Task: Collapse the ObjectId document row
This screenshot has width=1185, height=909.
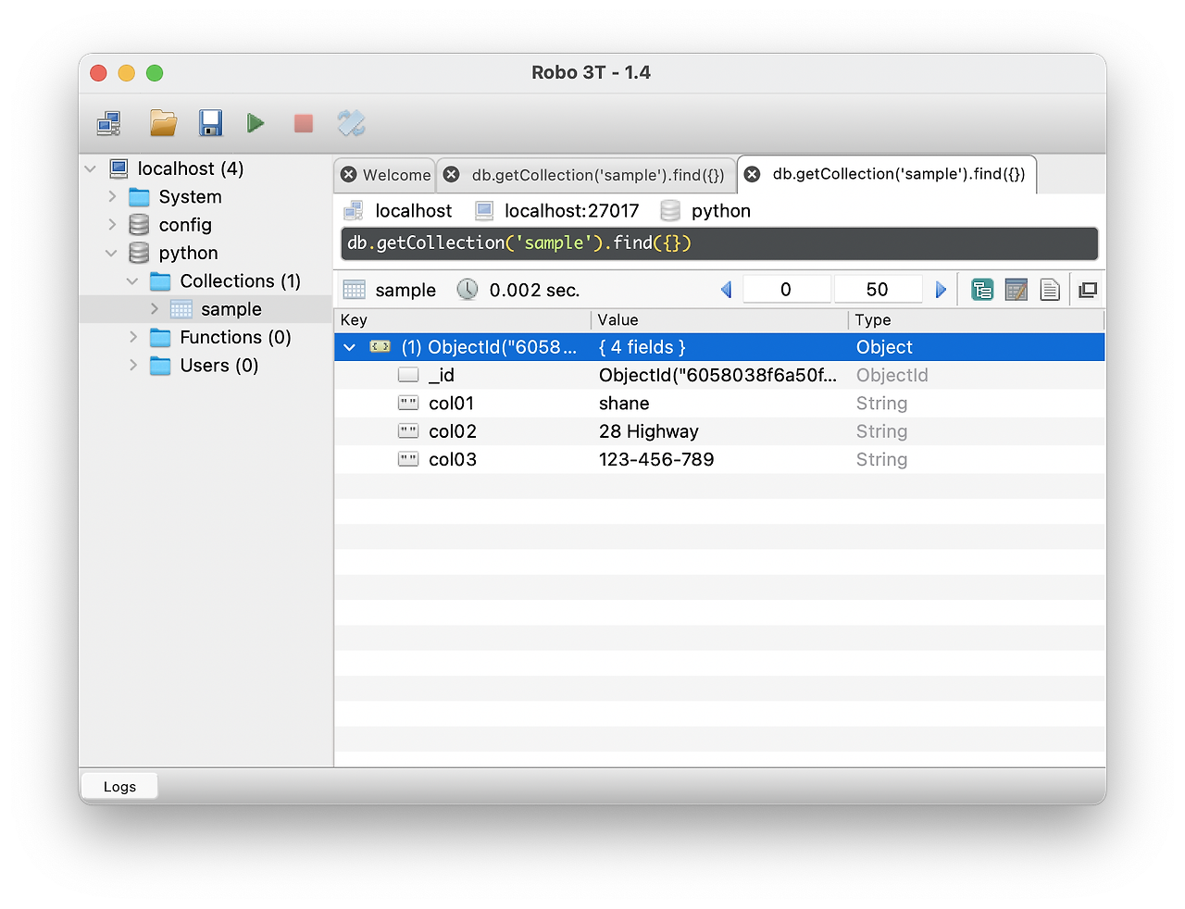Action: (349, 347)
